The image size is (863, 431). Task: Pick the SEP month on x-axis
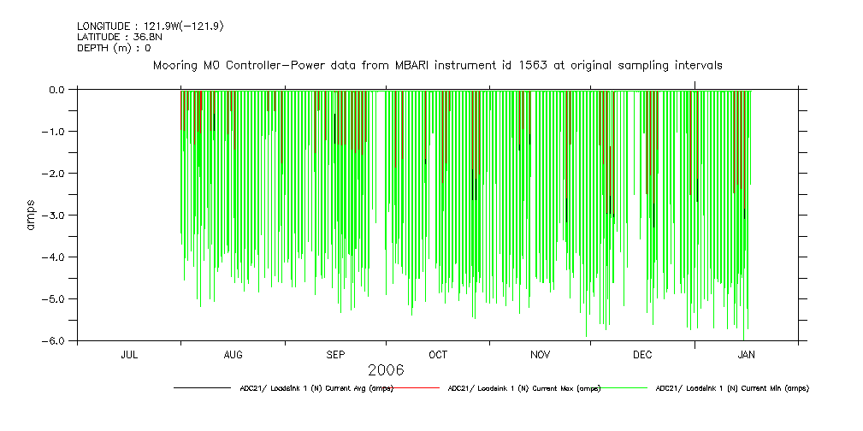coord(335,354)
